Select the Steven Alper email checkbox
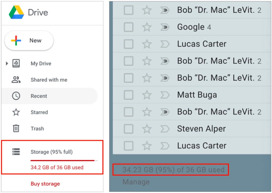 point(129,129)
